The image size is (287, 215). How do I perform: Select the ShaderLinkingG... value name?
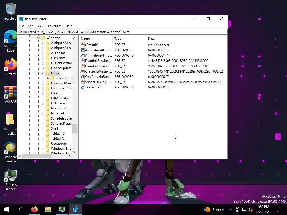tap(98, 82)
